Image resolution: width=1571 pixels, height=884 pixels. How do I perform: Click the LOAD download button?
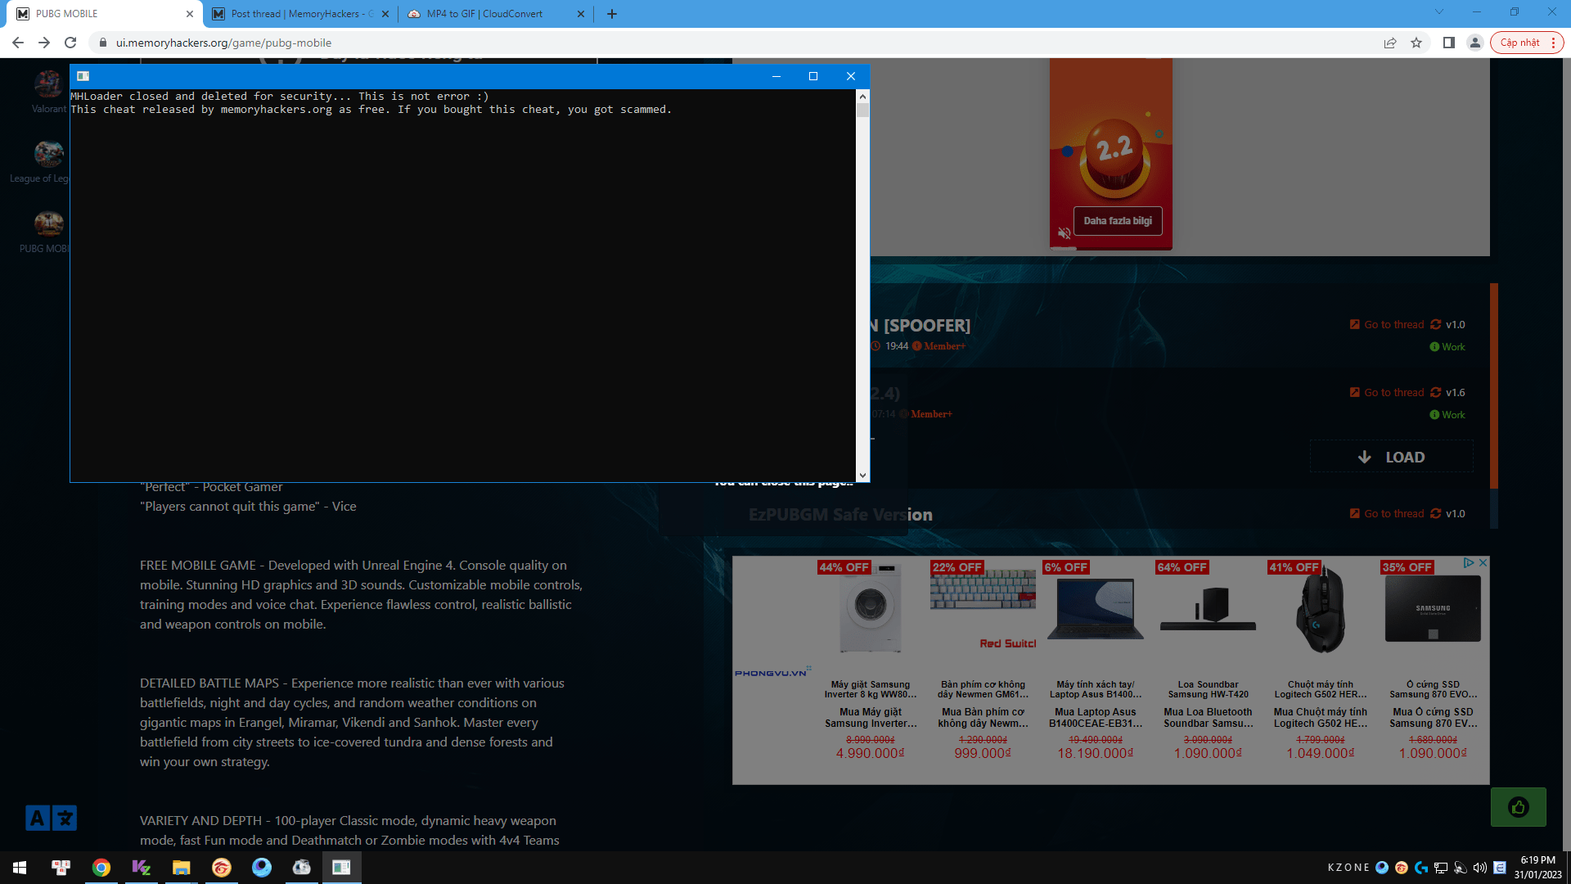(x=1392, y=457)
